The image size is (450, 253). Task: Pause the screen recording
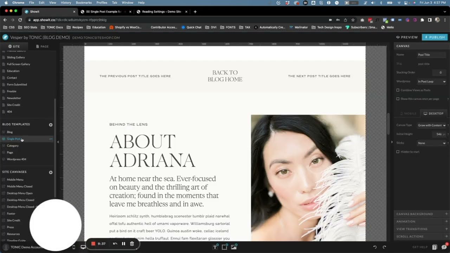pos(123,244)
